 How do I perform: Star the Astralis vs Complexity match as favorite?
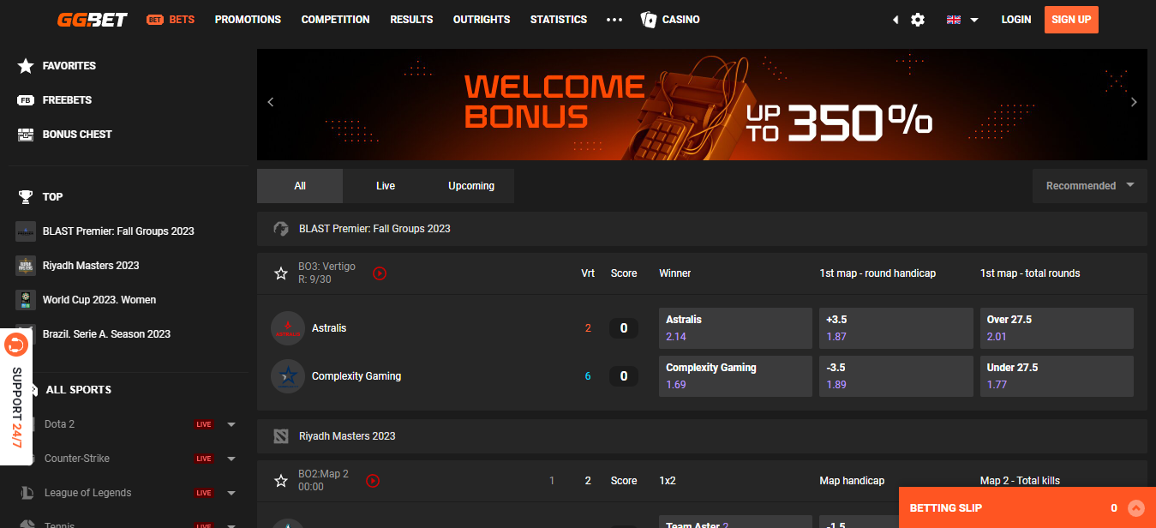tap(280, 273)
